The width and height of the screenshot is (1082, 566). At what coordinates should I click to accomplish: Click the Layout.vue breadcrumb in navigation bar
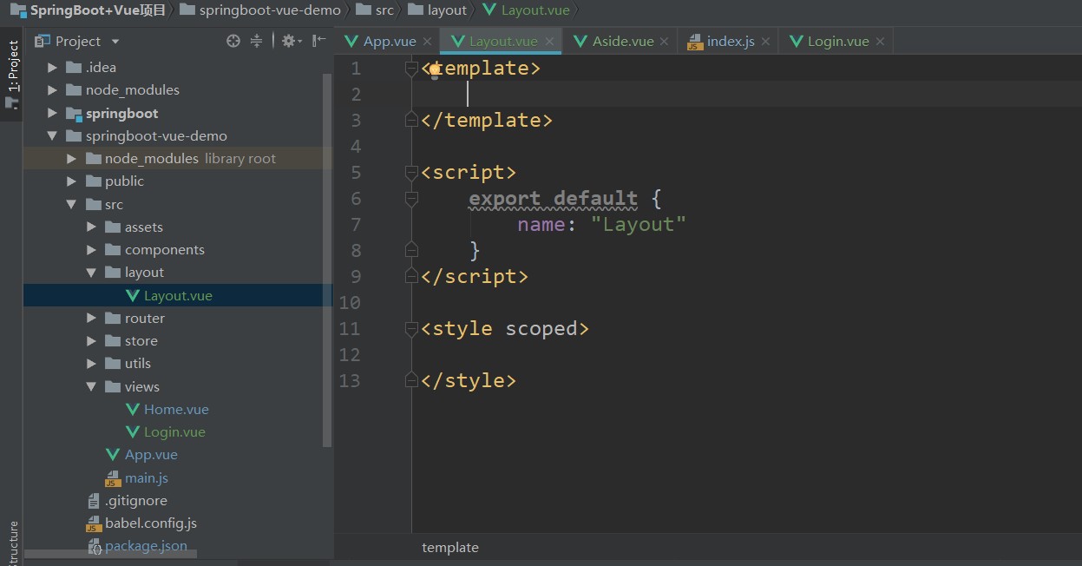tap(527, 10)
